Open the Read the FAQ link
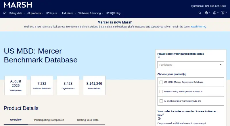Screen dimensions: 230x126 [198, 27]
